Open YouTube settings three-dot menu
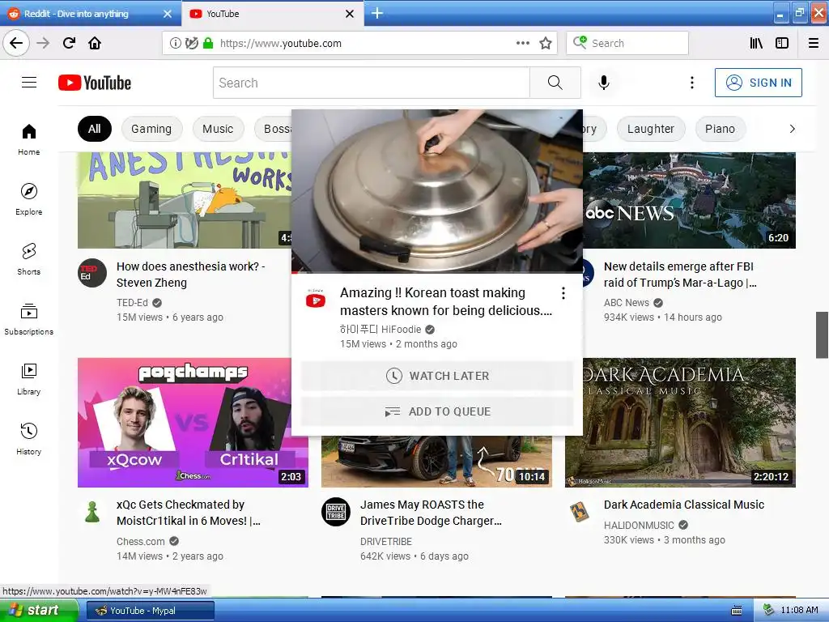 [691, 83]
